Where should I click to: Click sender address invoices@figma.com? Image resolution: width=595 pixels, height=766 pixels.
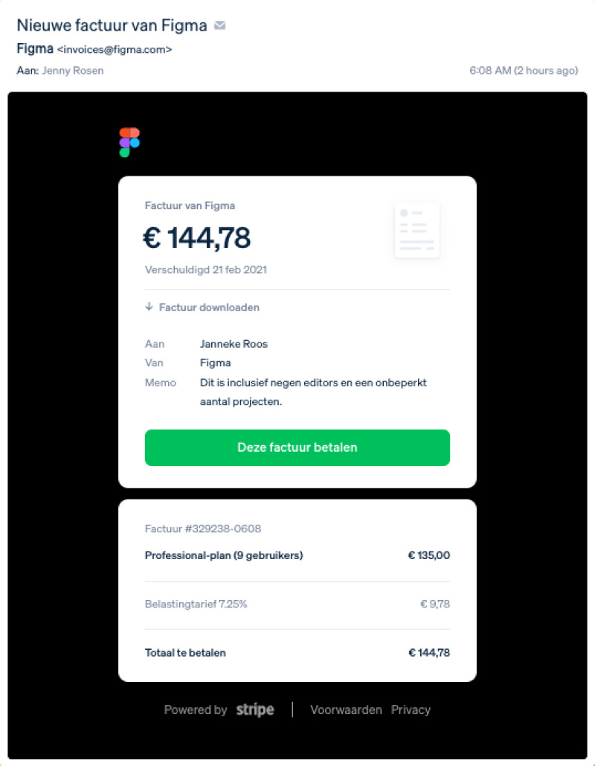(x=115, y=50)
